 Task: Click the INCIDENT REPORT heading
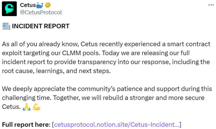click(40, 27)
